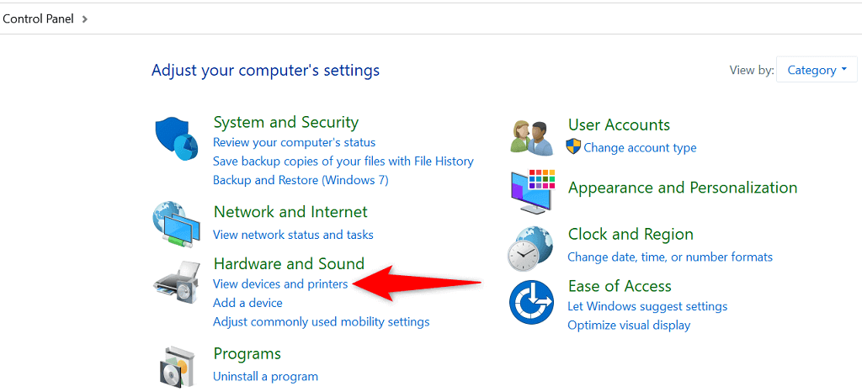The image size is (862, 392).
Task: Open the Programs disc box icon
Action: pos(176,365)
